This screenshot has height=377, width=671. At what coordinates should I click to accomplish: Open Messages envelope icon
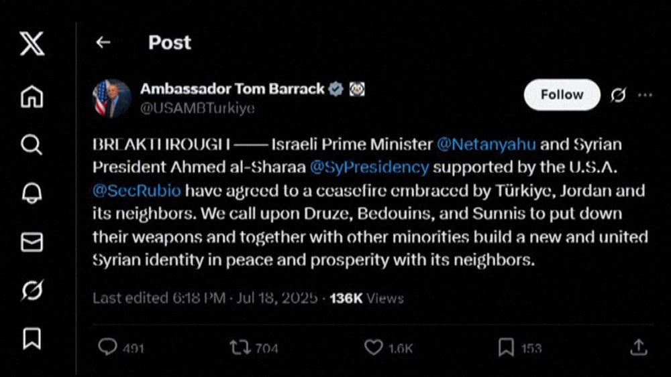32,242
